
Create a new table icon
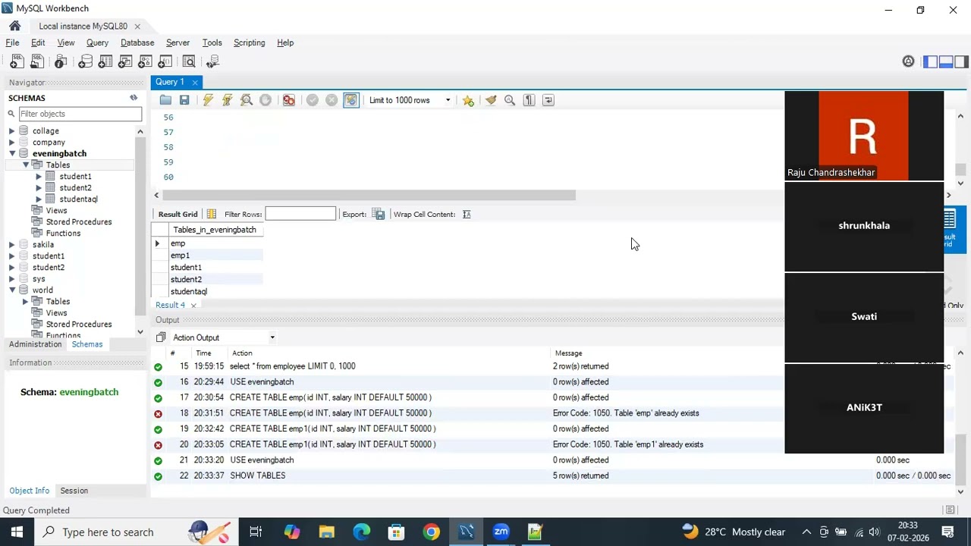(x=105, y=61)
